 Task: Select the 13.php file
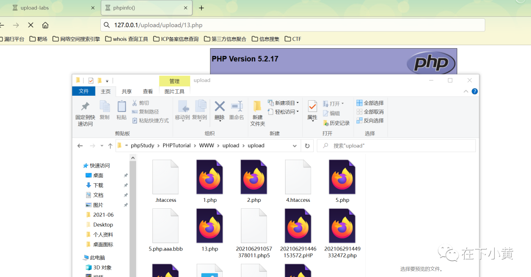(209, 230)
